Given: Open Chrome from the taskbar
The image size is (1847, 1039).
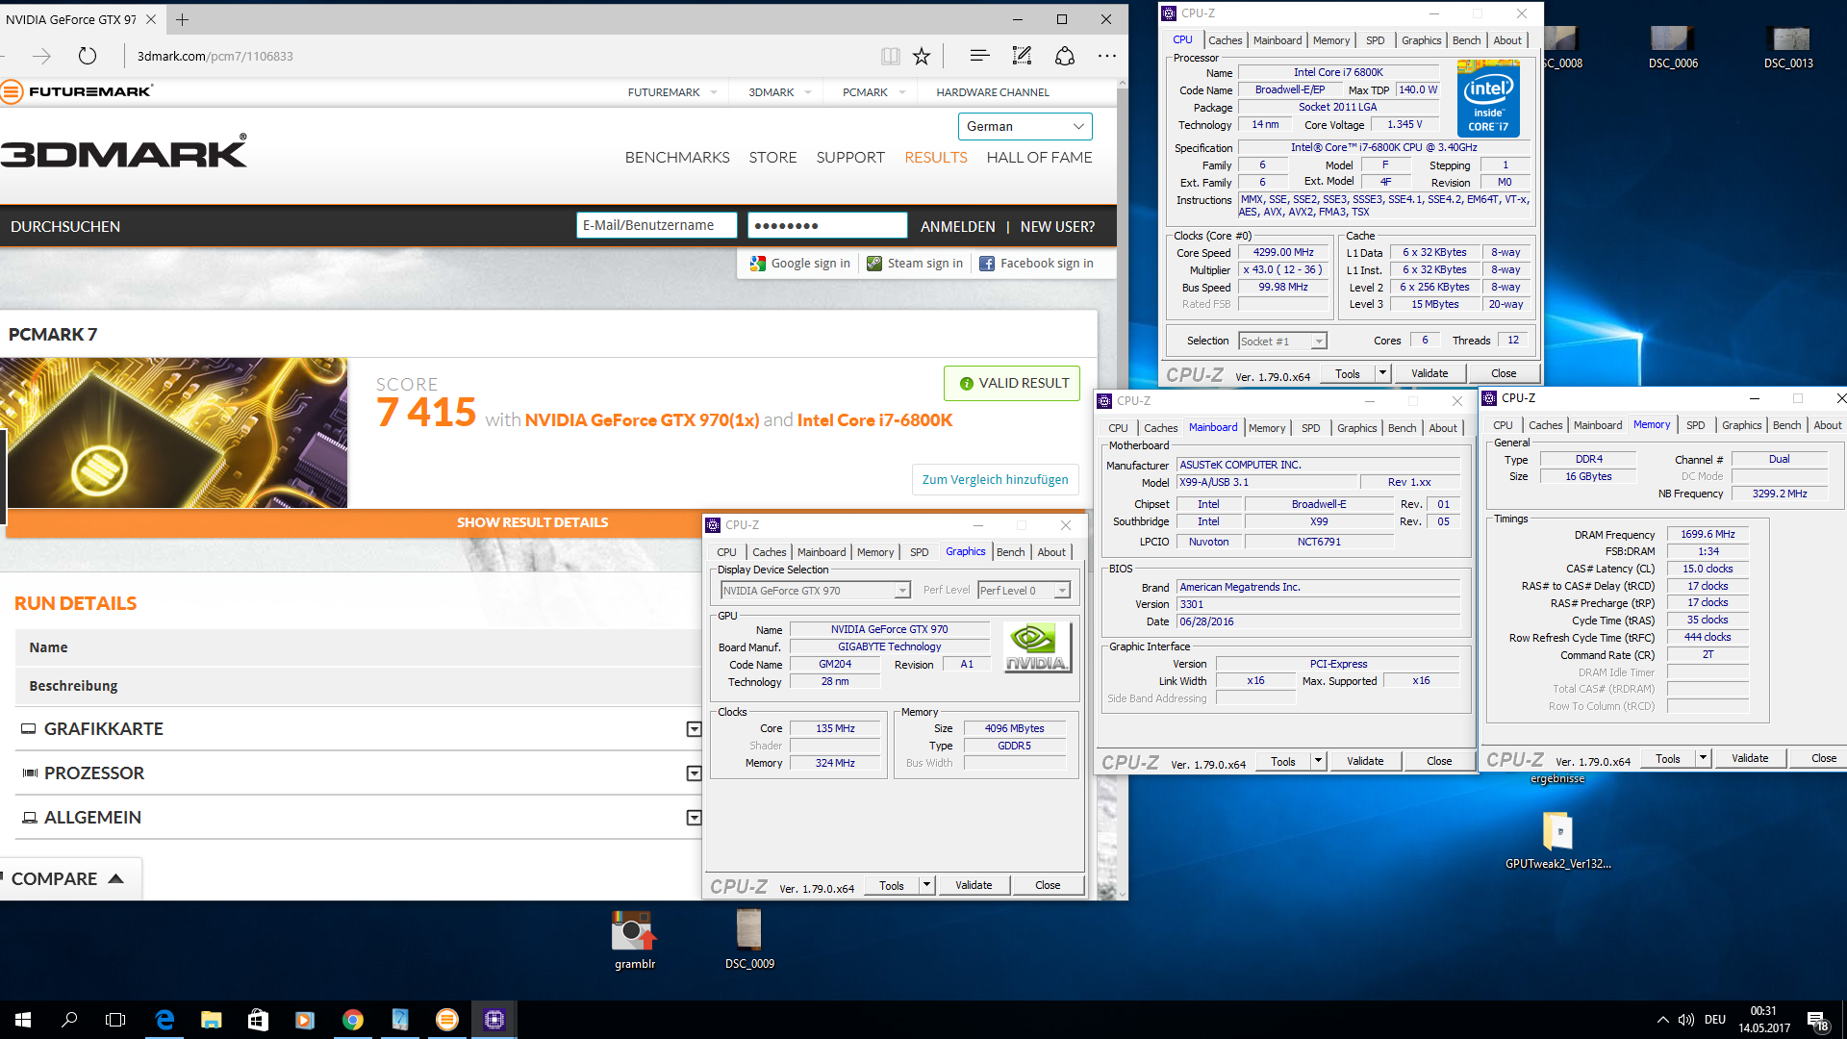Looking at the screenshot, I should pyautogui.click(x=353, y=1020).
